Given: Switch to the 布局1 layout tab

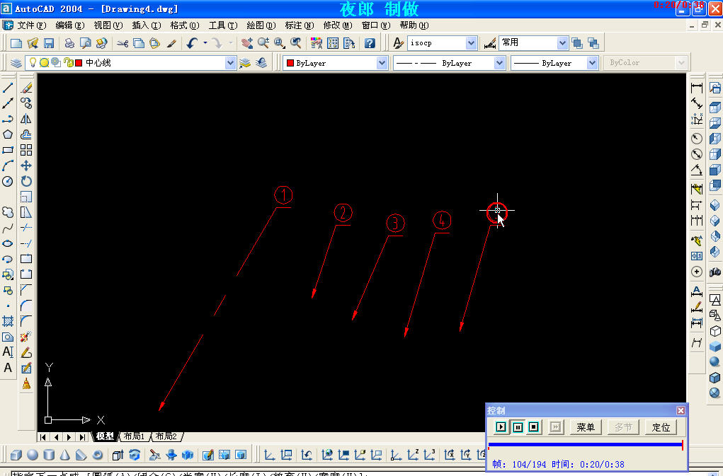Looking at the screenshot, I should click(133, 436).
